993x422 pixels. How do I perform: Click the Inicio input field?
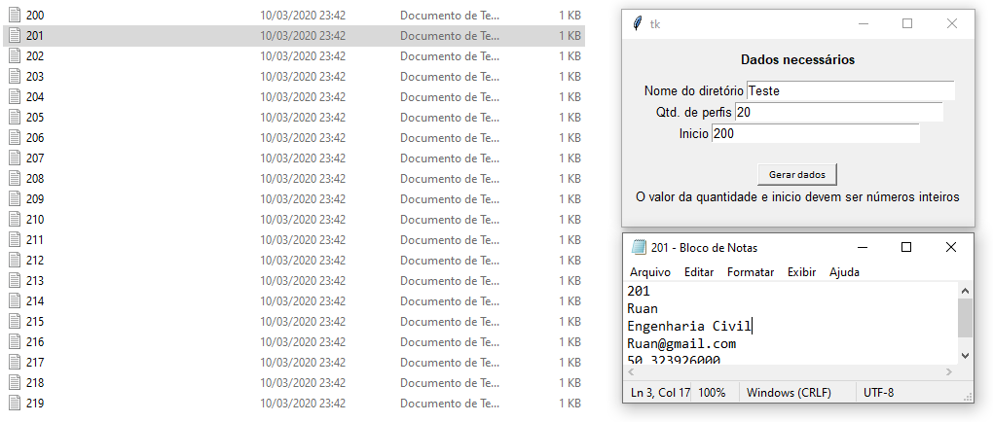(816, 133)
